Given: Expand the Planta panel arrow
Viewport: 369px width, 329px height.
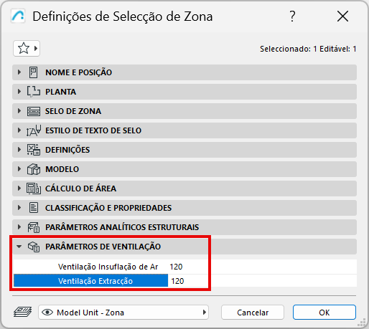Looking at the screenshot, I should click(x=19, y=92).
